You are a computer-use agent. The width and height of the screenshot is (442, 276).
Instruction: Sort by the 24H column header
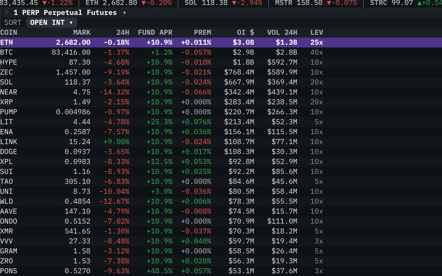click(x=122, y=32)
